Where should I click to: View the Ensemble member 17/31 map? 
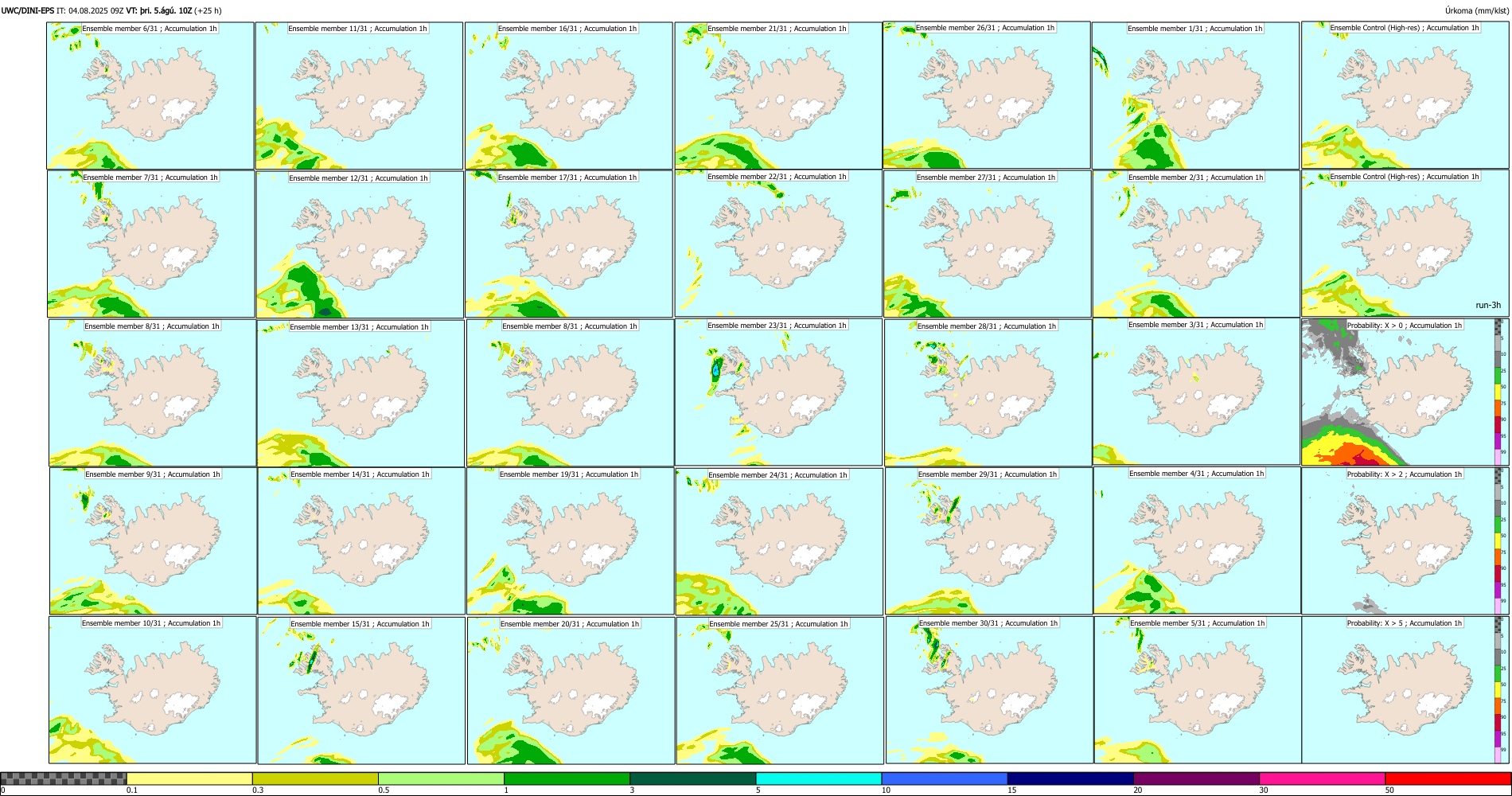pos(569,244)
